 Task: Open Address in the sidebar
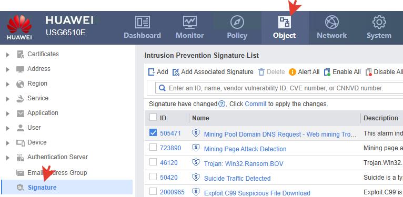point(39,69)
